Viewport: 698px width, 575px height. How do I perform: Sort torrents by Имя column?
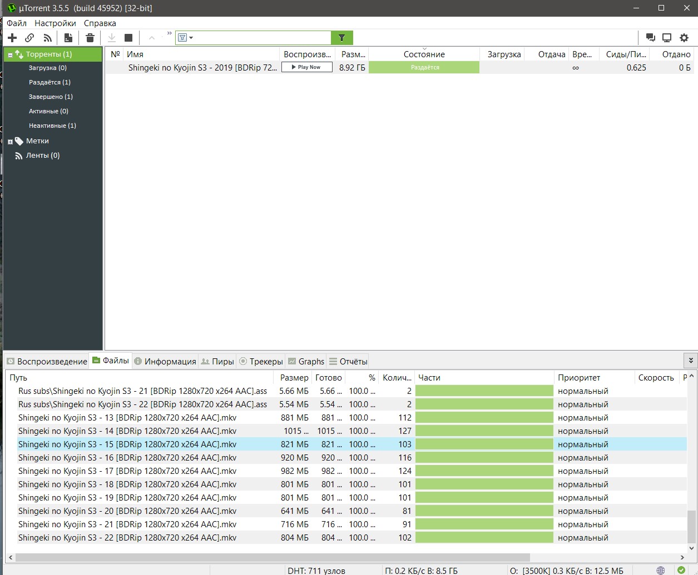coord(201,54)
